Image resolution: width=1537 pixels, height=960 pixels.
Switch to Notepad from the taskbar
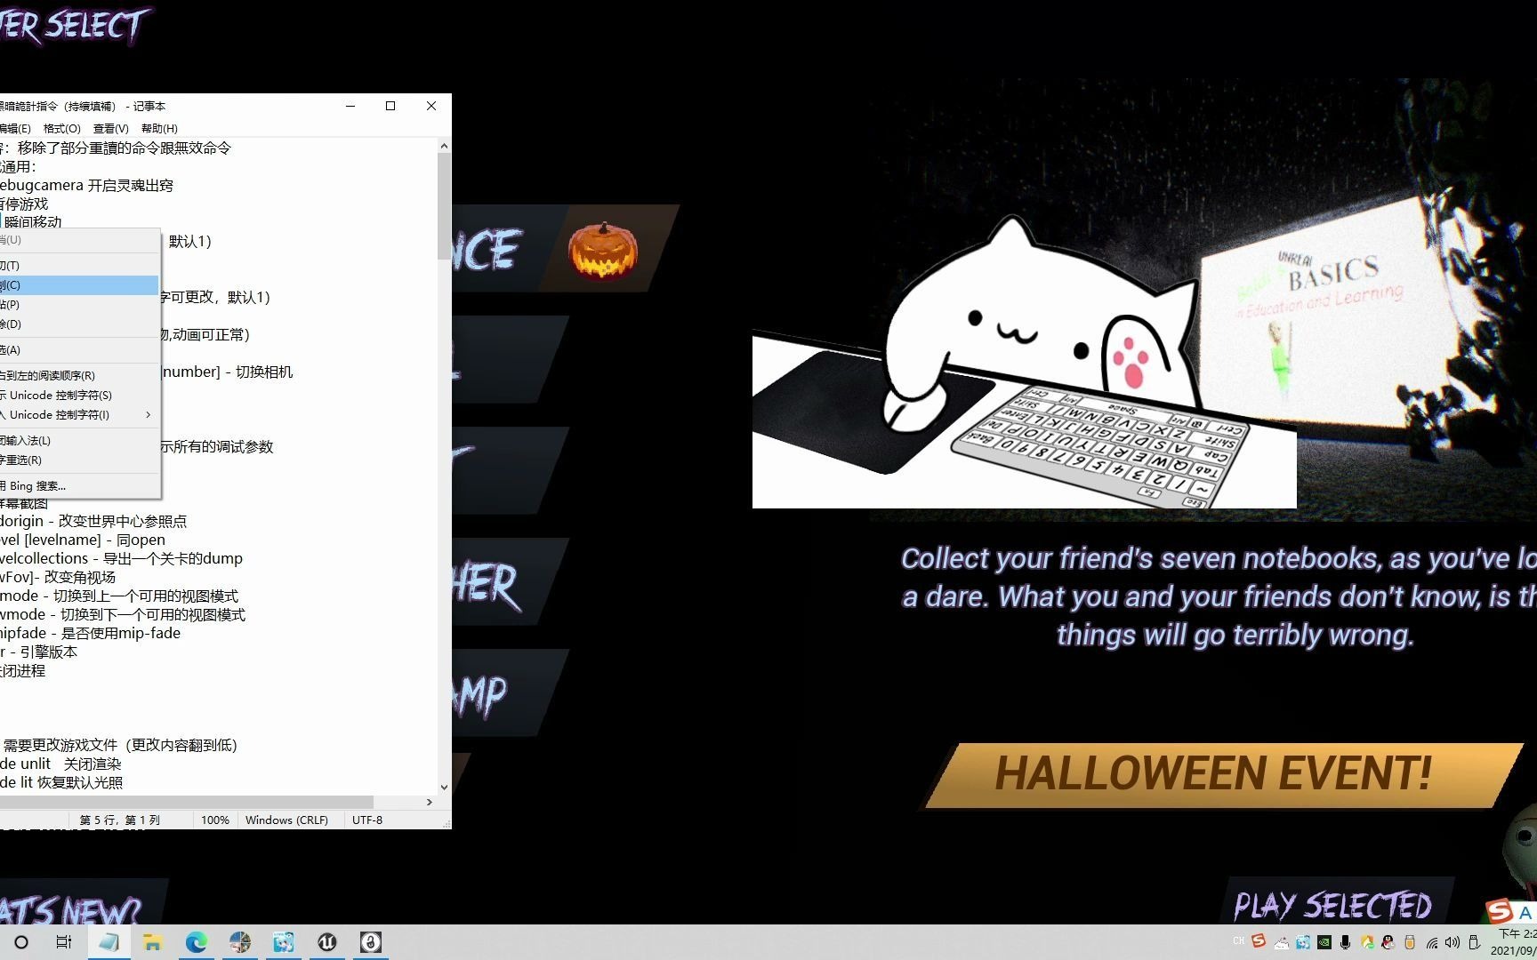(x=109, y=942)
